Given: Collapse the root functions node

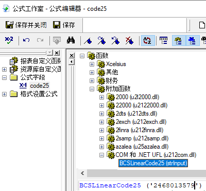Looking at the screenshot, I should click(x=82, y=56).
